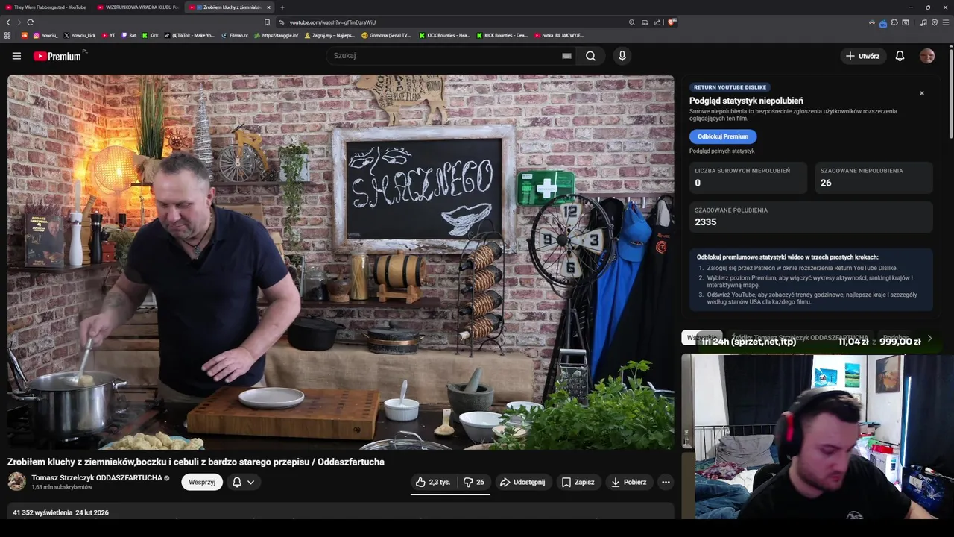954x537 pixels.
Task: Open Rat Twitch bookmark
Action: point(129,35)
